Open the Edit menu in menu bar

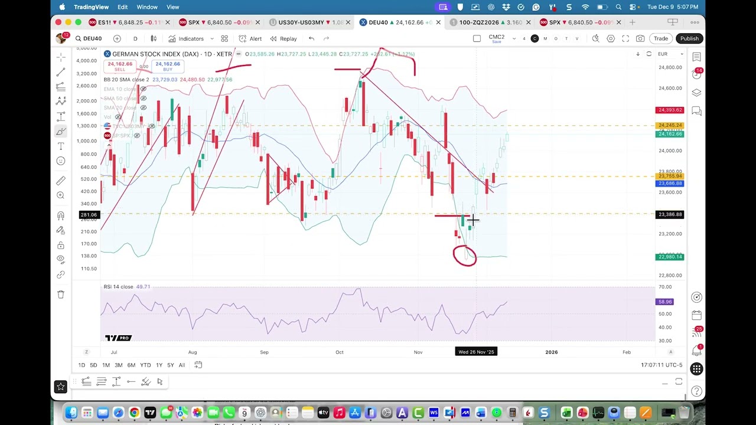(122, 7)
